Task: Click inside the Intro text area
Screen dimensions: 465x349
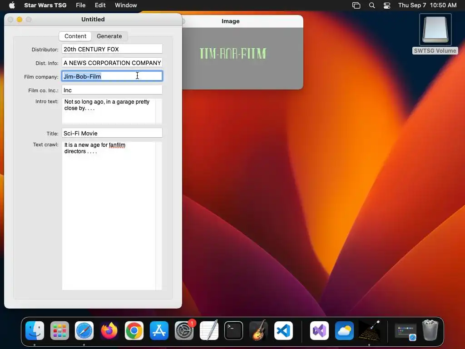Action: [x=109, y=111]
